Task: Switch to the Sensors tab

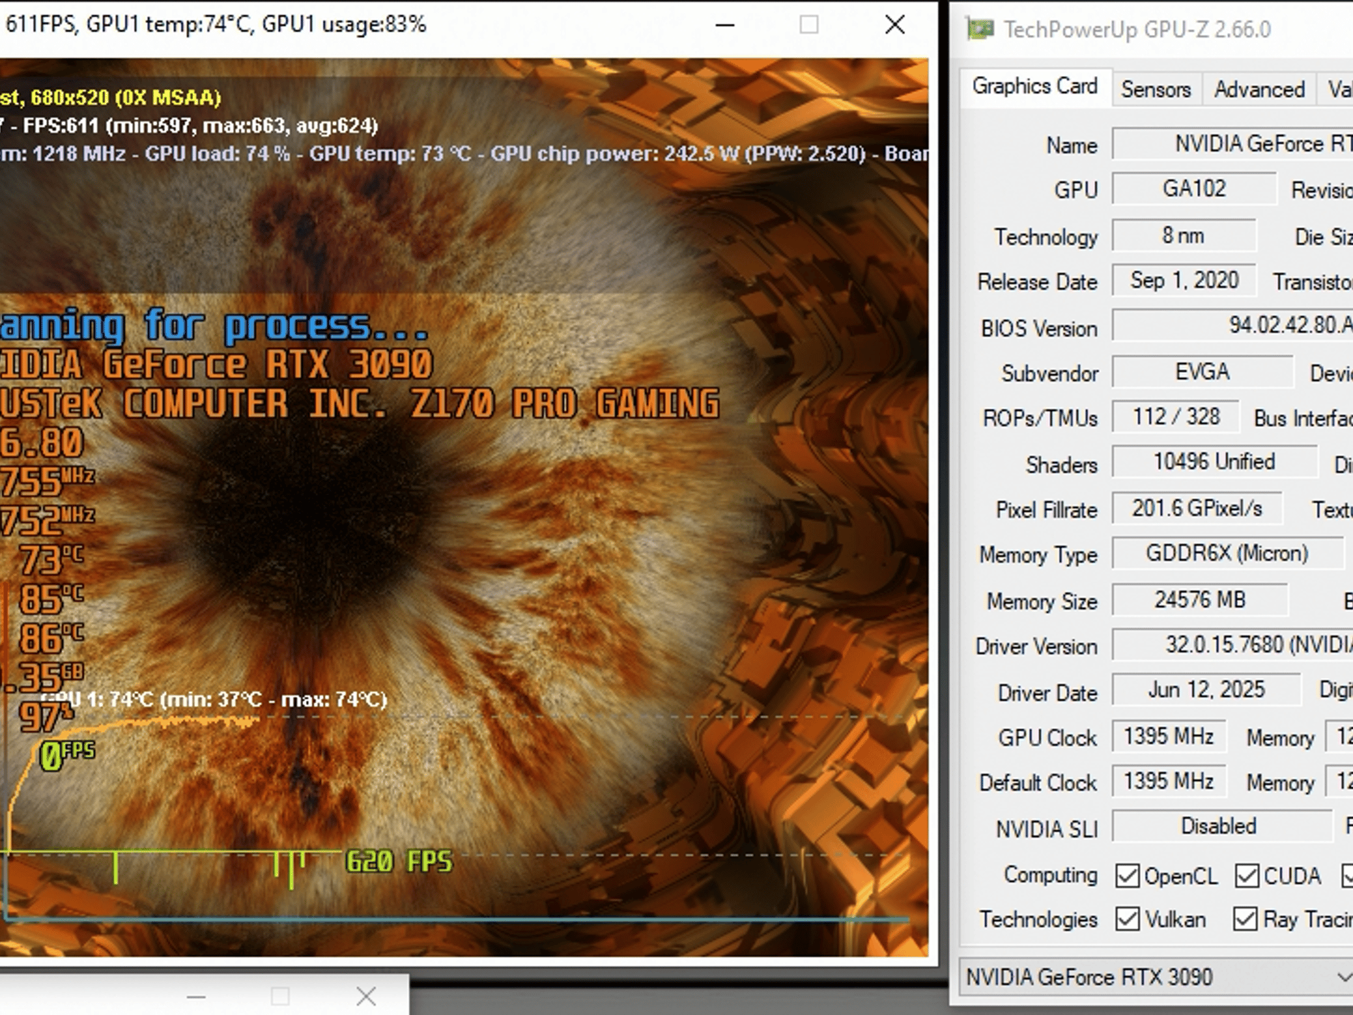Action: [1156, 89]
